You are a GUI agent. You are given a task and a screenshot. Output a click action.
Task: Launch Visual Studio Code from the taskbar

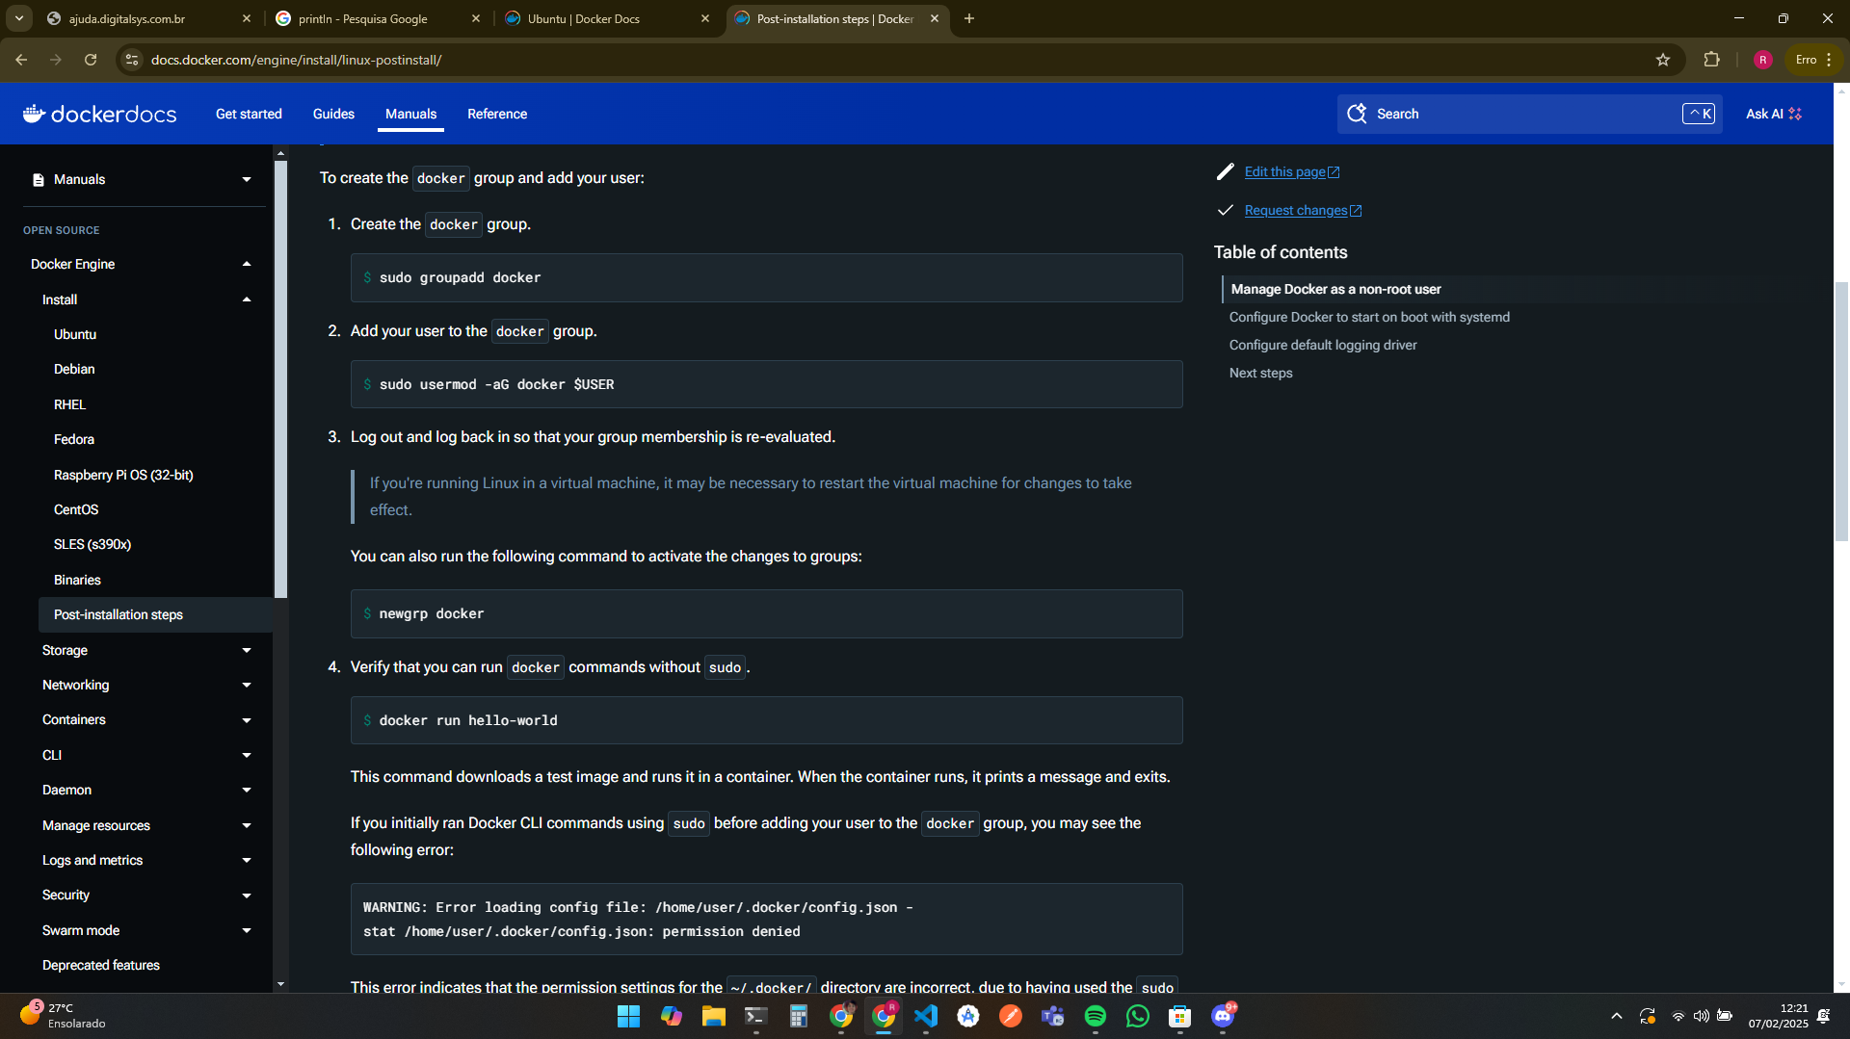click(x=926, y=1016)
